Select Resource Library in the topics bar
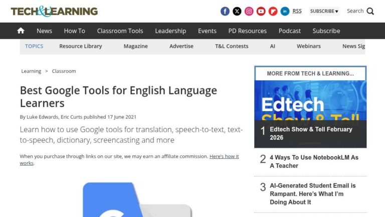Image resolution: width=385 pixels, height=217 pixels. [x=81, y=46]
